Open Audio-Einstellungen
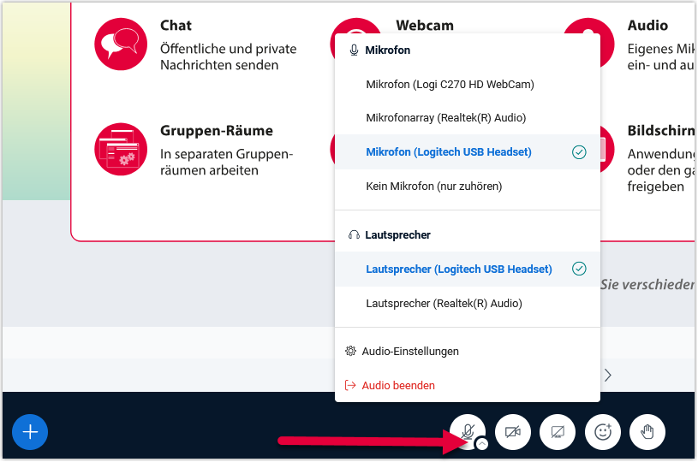Screen dimensions: 698x462 [410, 351]
